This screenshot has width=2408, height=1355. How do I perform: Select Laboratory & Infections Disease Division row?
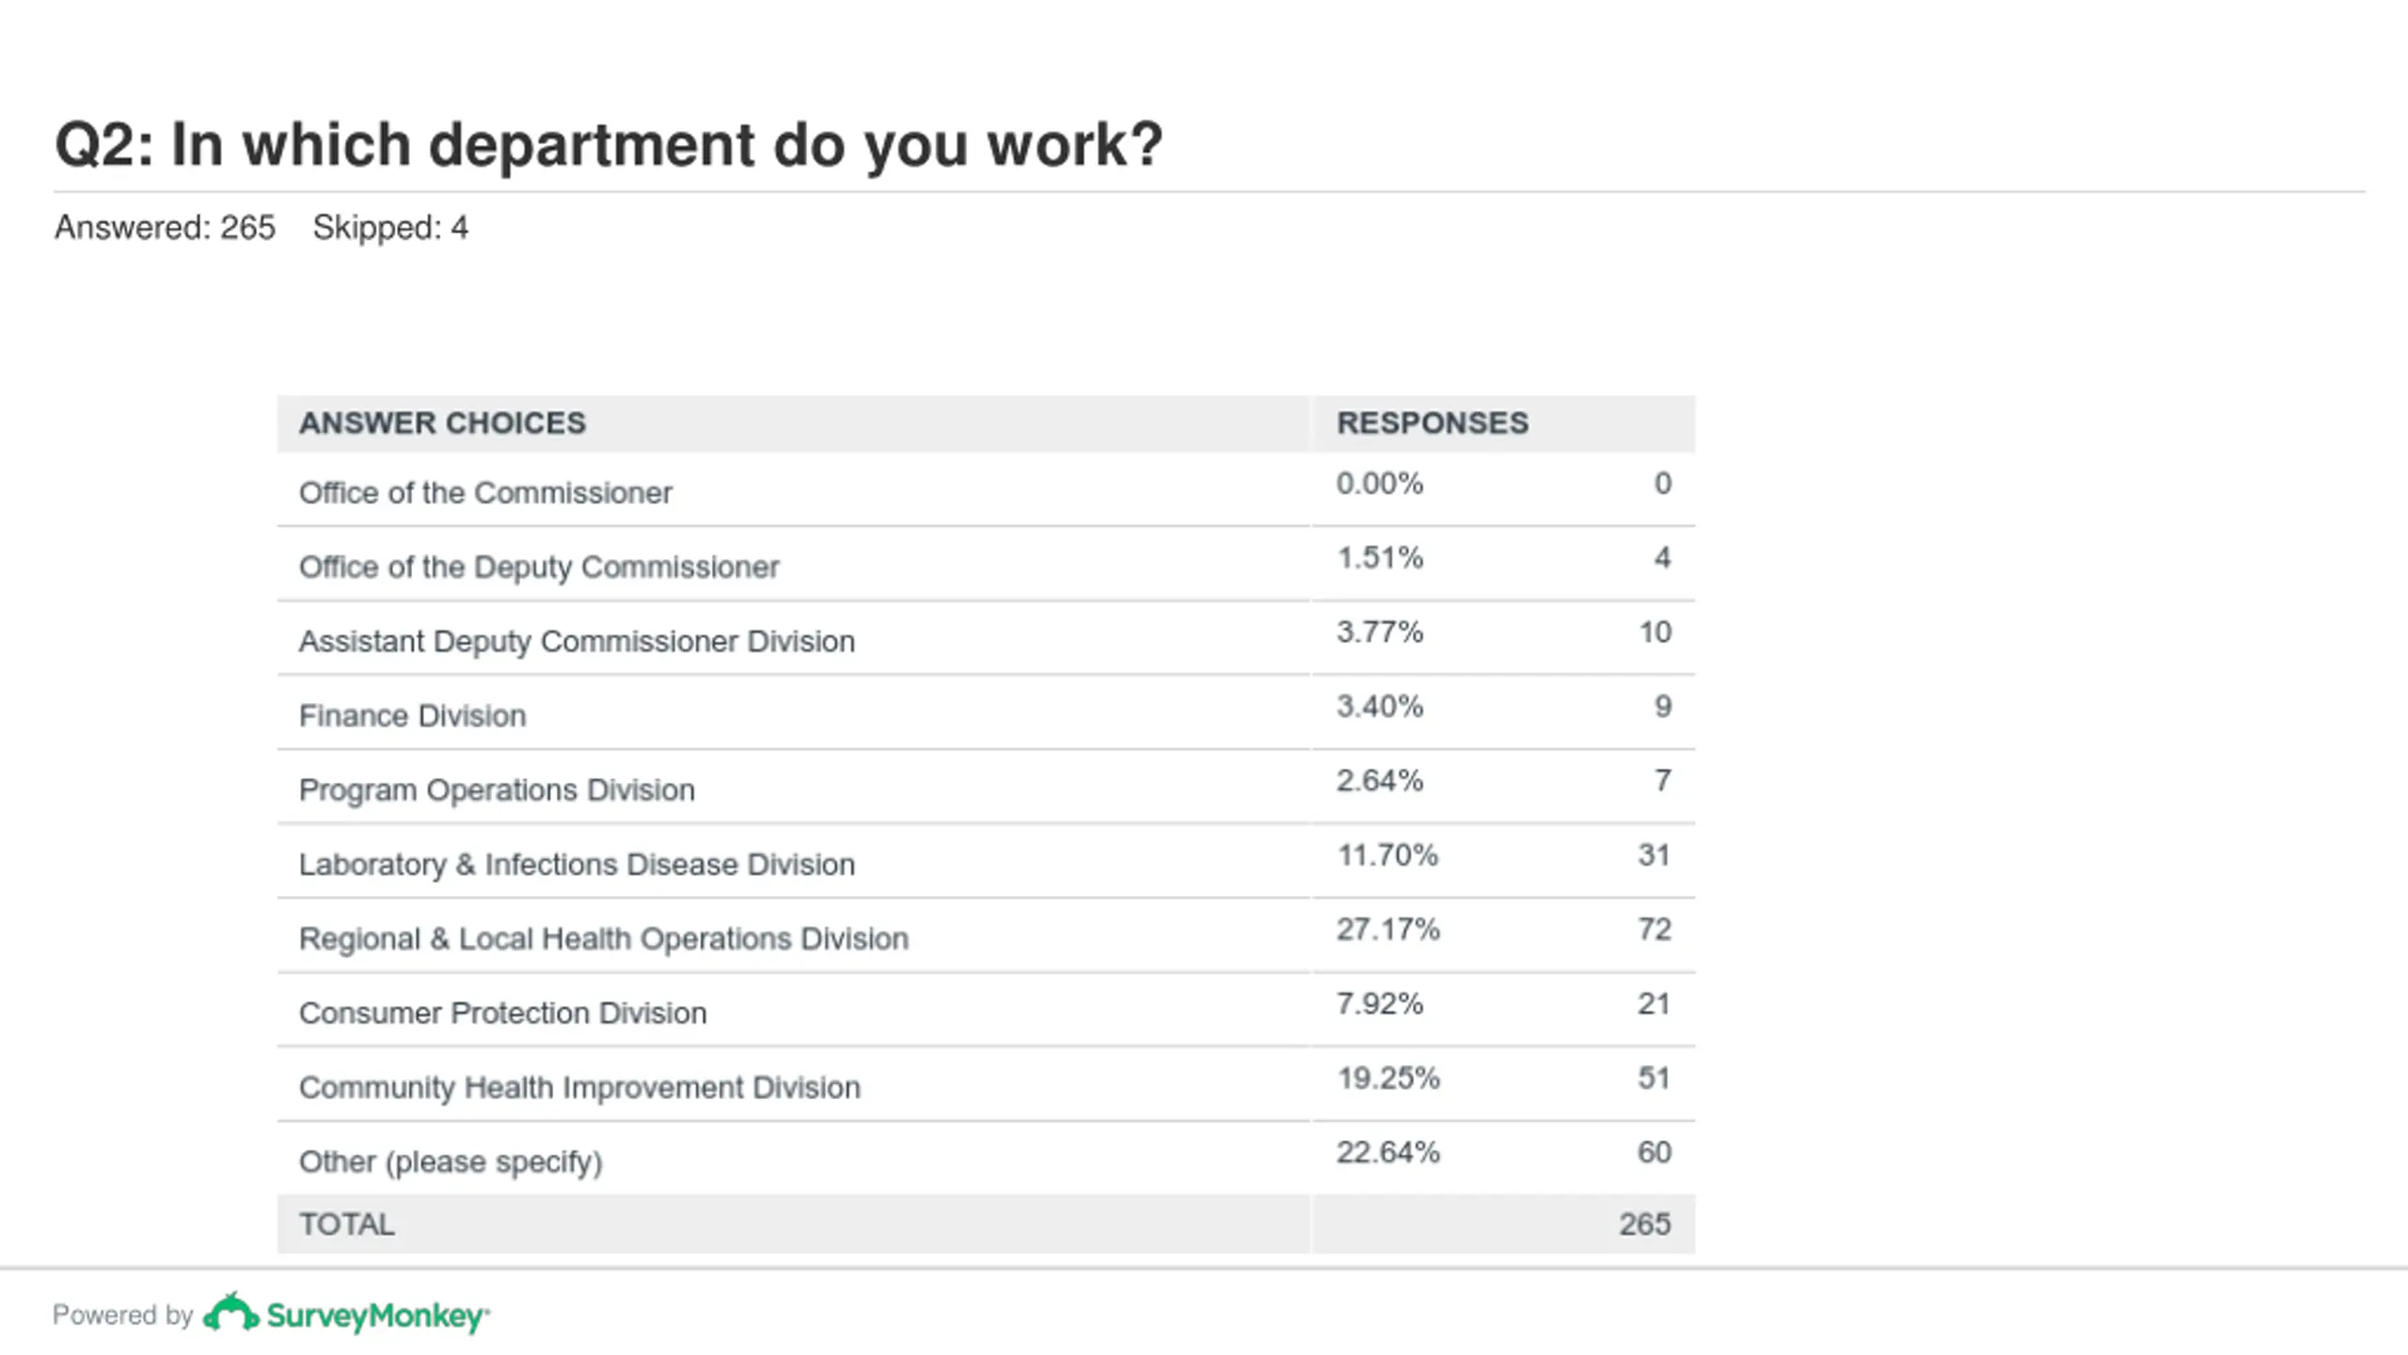pyautogui.click(x=986, y=861)
